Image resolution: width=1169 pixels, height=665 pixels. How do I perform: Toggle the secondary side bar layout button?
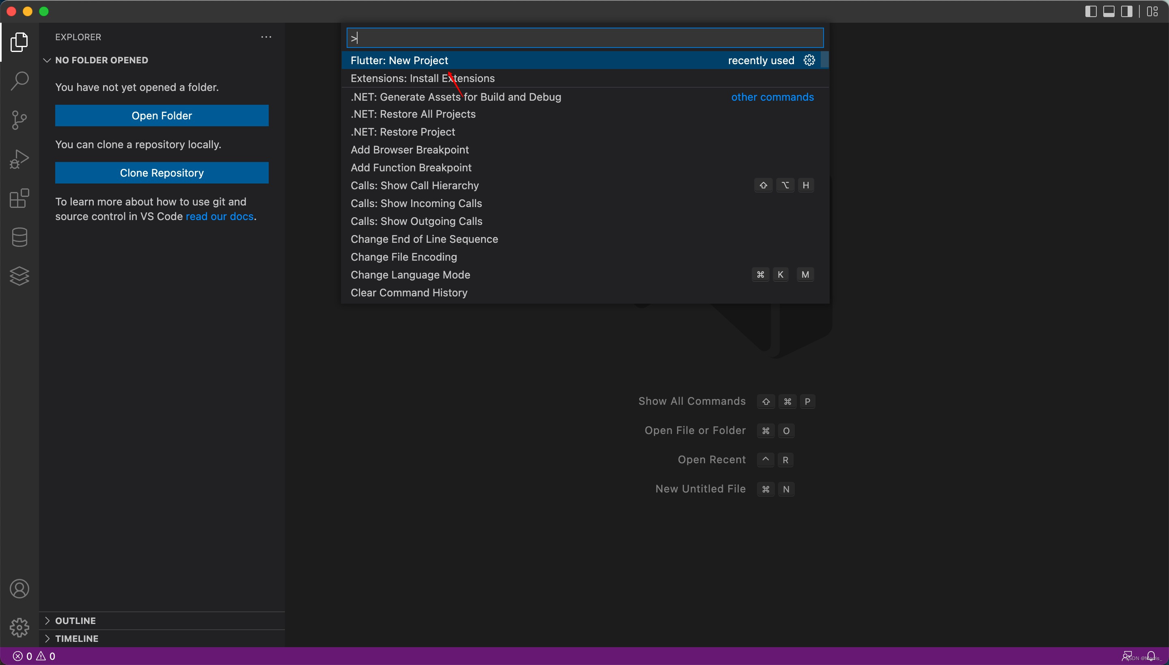click(x=1127, y=11)
